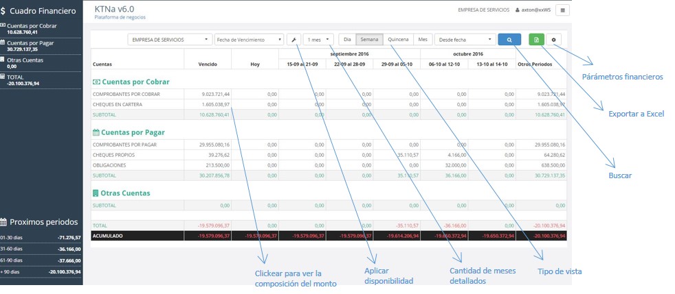Click the user icon beside axton@xxWS

(517, 10)
